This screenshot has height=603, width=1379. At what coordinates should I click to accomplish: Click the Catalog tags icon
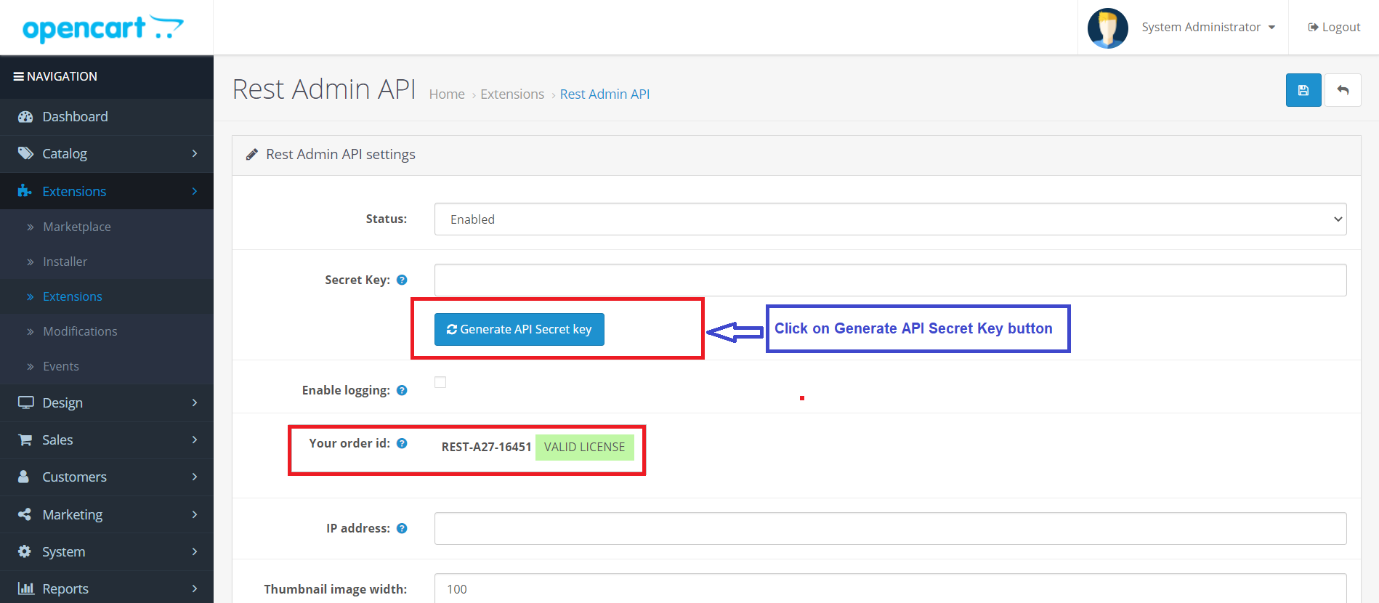click(25, 153)
